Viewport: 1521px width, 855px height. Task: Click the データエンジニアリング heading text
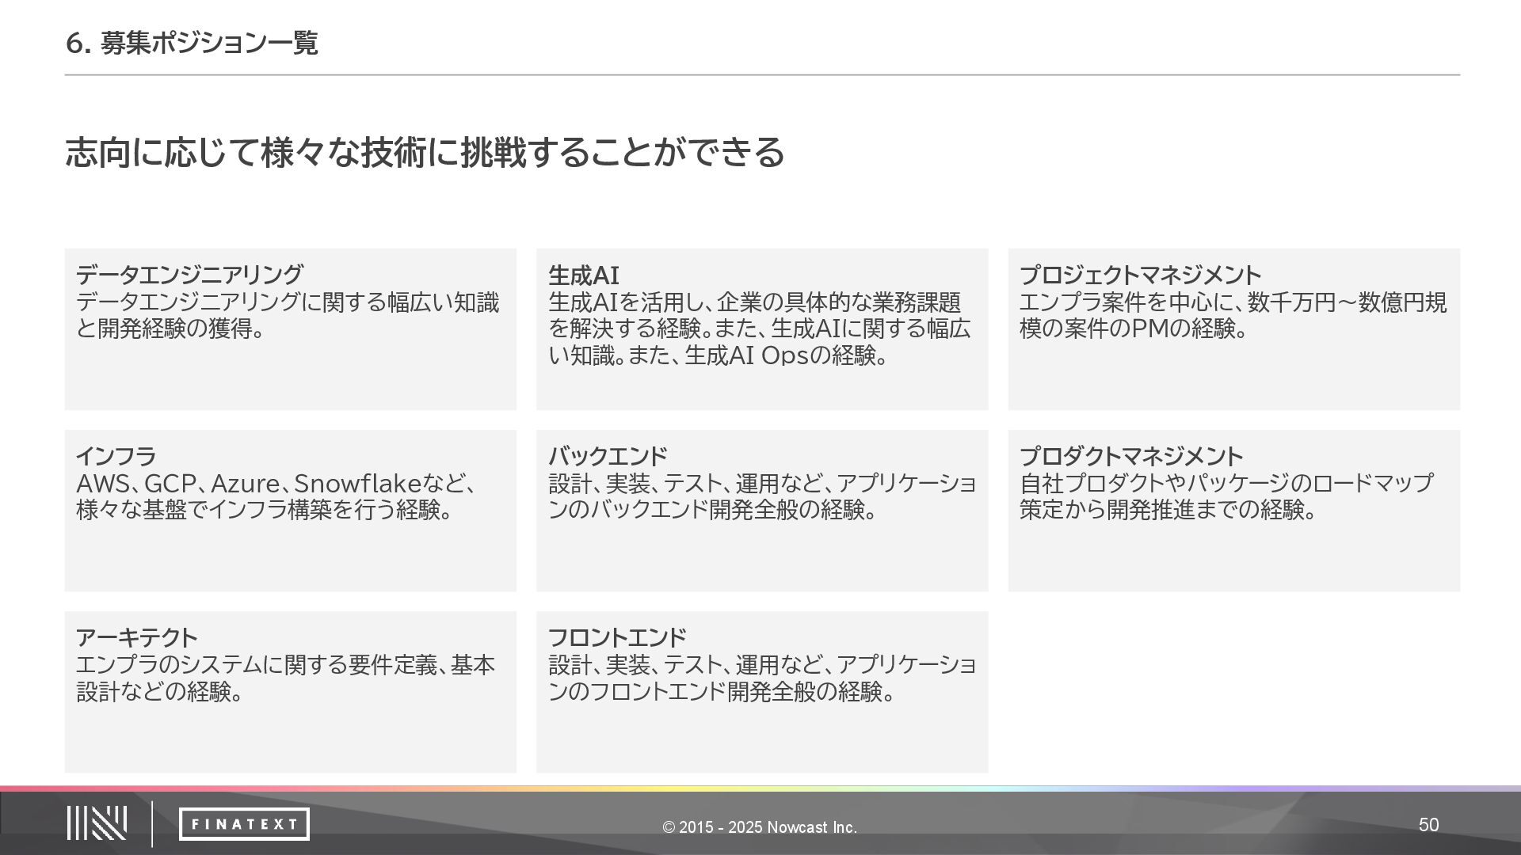click(189, 275)
